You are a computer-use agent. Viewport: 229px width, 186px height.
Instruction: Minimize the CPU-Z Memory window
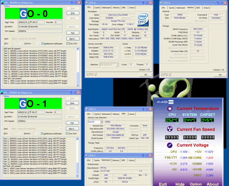click(217, 3)
